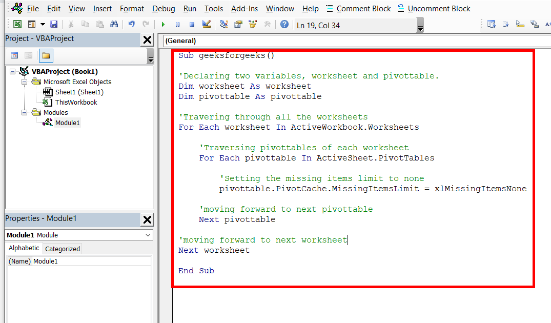The height and width of the screenshot is (323, 551).
Task: Open the View menu
Action: (76, 8)
